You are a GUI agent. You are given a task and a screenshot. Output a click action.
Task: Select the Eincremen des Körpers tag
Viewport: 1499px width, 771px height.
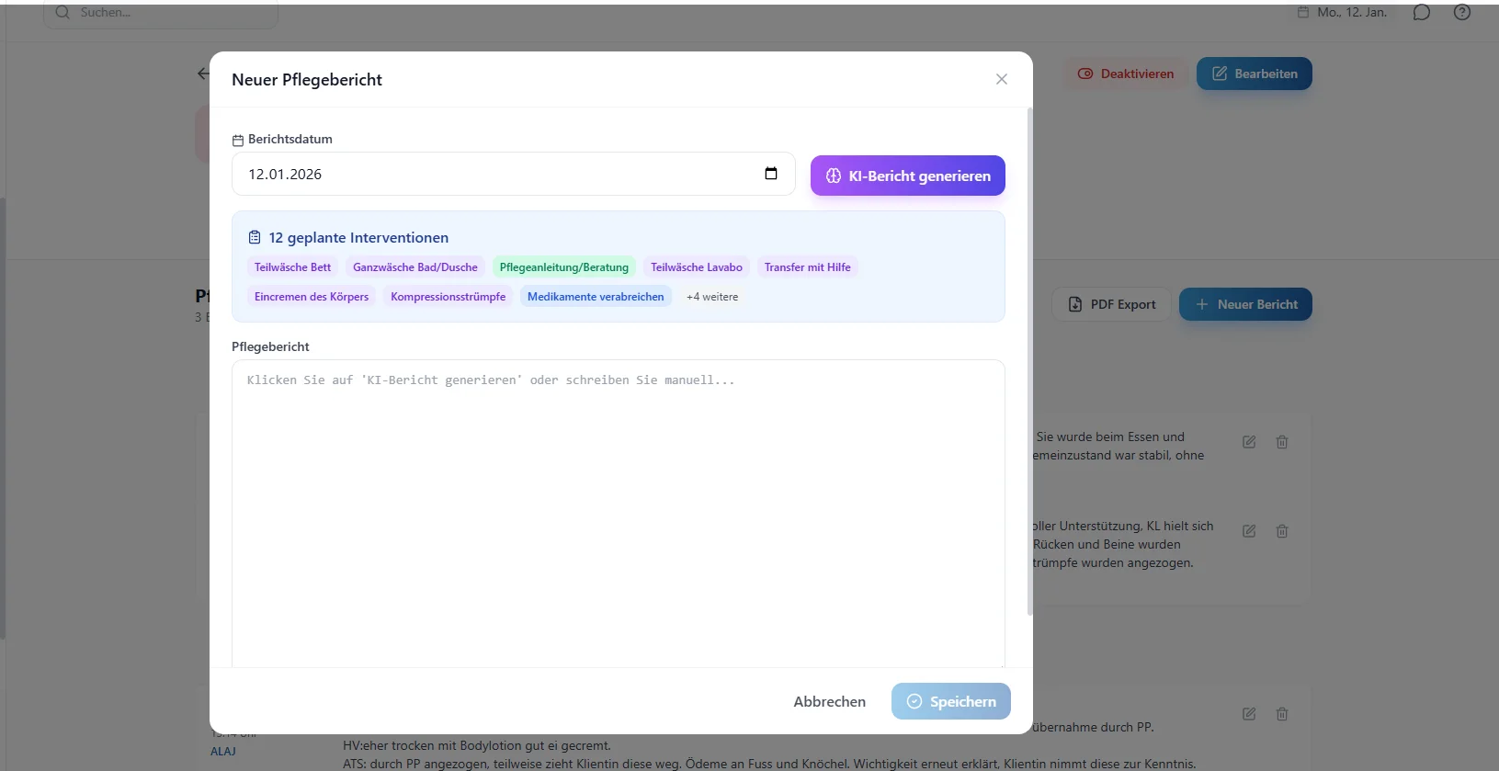pyautogui.click(x=312, y=297)
